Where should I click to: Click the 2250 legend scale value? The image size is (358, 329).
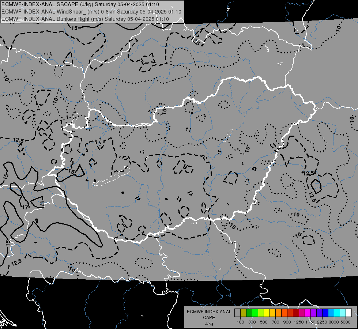(x=322, y=322)
